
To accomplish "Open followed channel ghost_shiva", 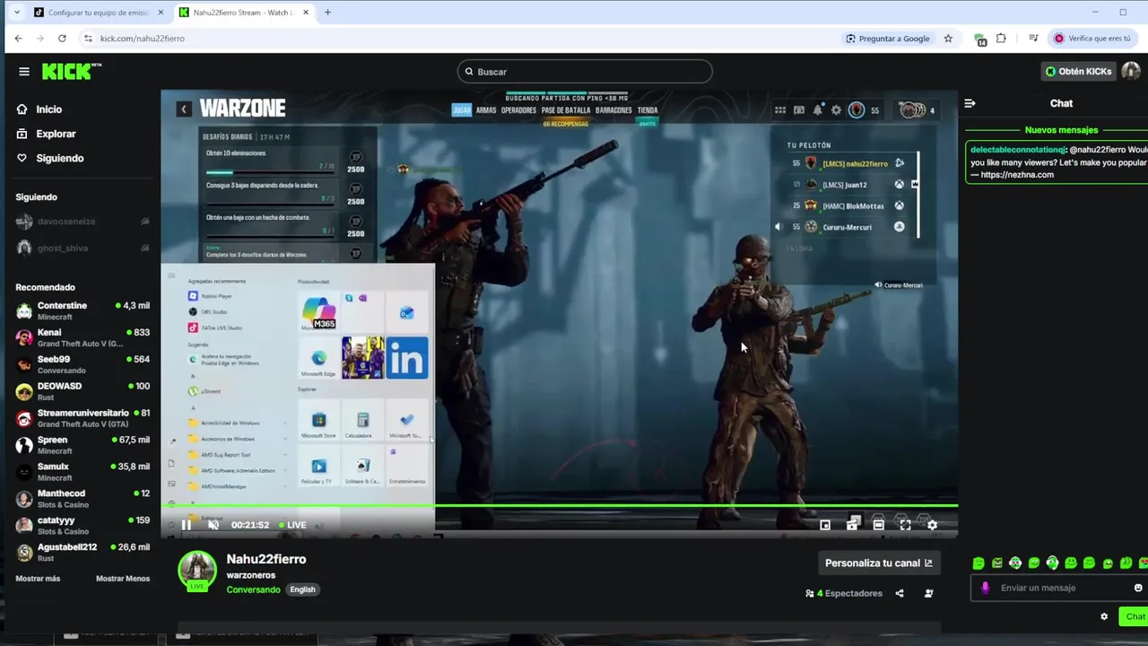I will tap(82, 249).
